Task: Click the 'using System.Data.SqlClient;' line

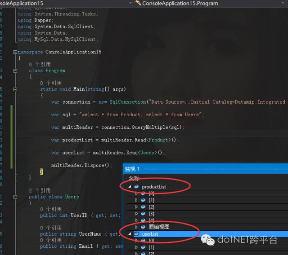Action: [x=57, y=27]
